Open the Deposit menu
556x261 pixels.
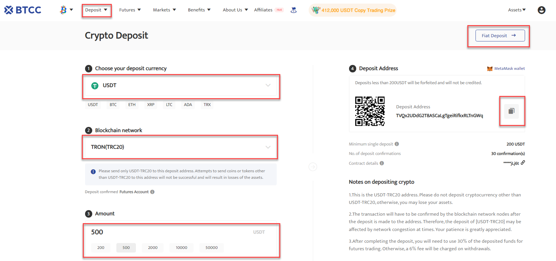tap(96, 10)
